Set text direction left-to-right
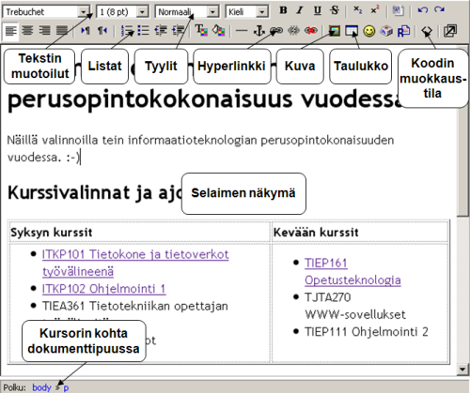Image resolution: width=470 pixels, height=393 pixels. tap(85, 31)
